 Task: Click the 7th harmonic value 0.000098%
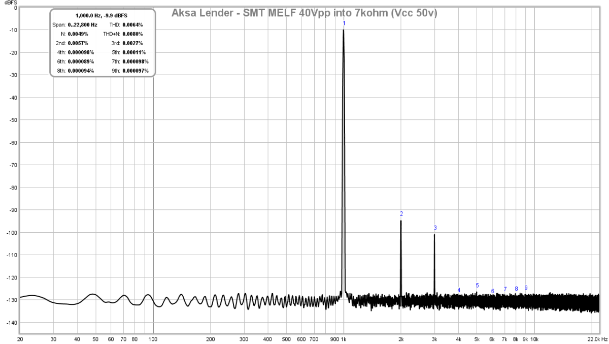point(136,61)
